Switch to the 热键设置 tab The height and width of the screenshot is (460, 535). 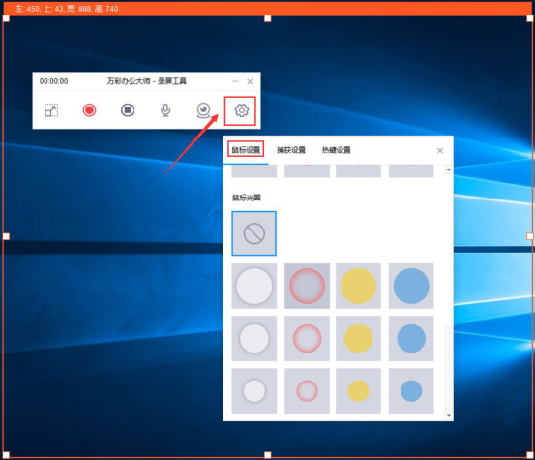click(337, 150)
